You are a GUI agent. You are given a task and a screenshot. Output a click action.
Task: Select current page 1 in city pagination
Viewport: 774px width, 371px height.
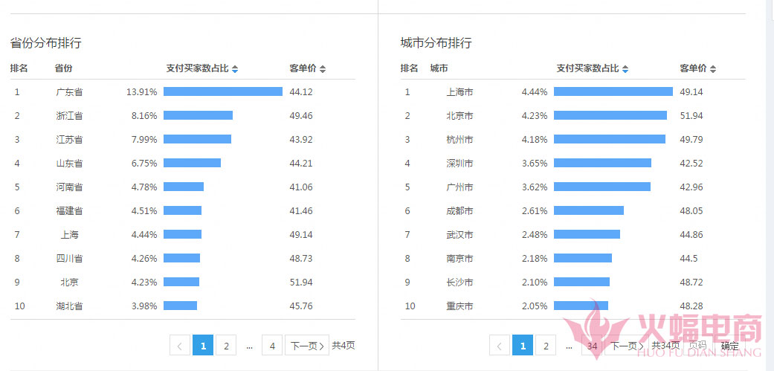click(x=523, y=346)
